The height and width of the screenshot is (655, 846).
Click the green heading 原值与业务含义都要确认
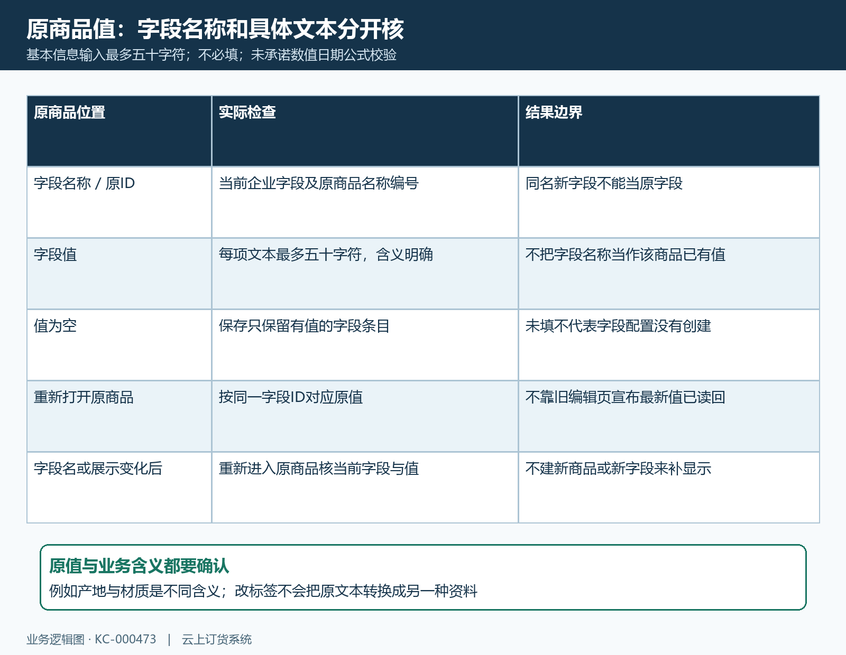139,566
